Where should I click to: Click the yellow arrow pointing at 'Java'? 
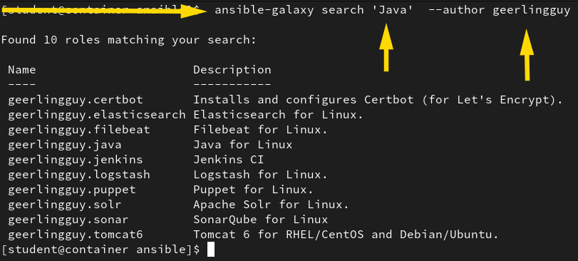coord(386,48)
